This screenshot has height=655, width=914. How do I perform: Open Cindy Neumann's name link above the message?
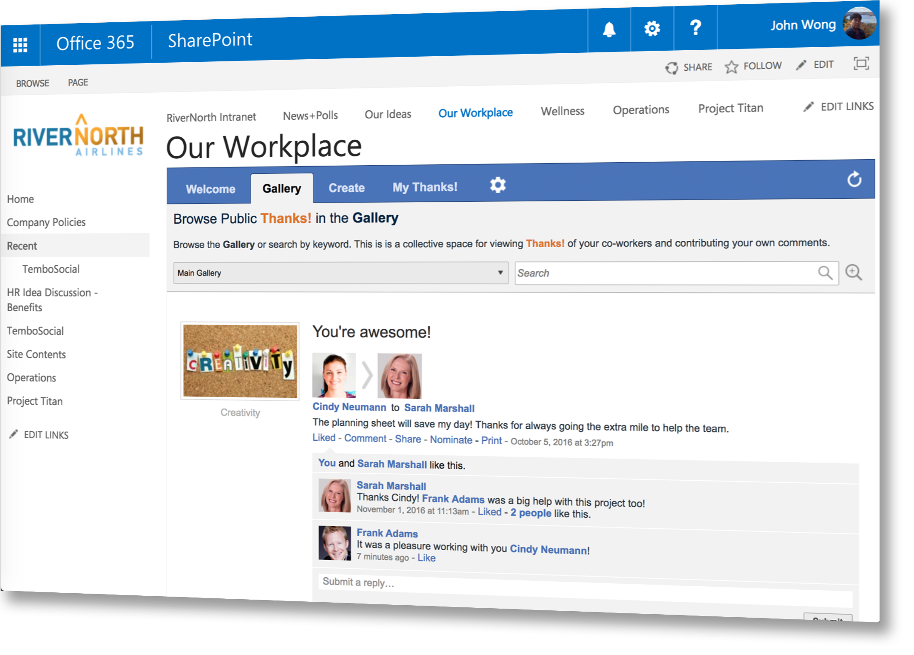(x=349, y=406)
